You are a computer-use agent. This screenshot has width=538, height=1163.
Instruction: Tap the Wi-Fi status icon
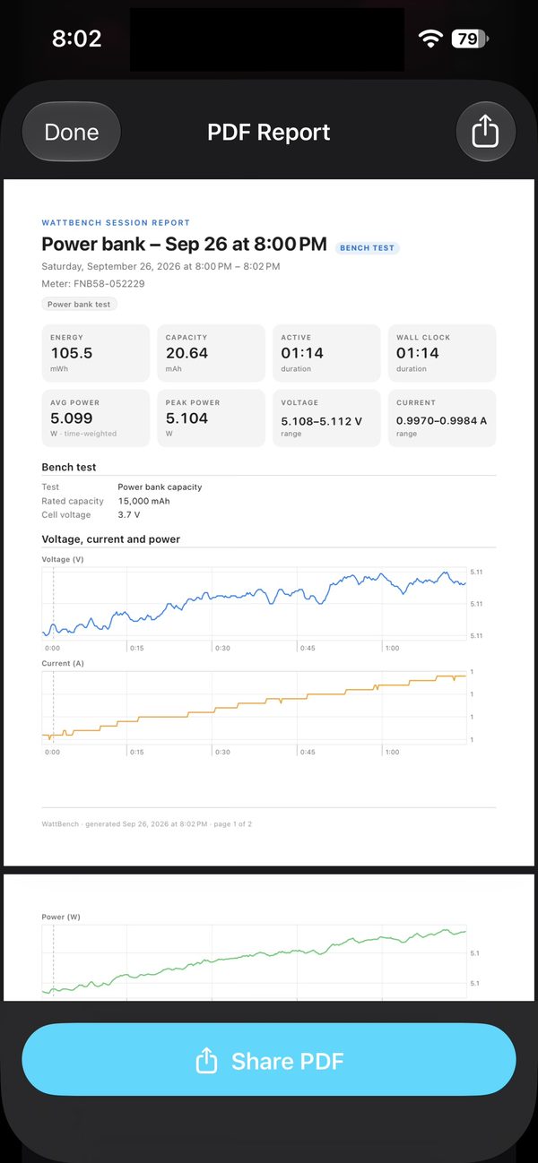coord(430,39)
